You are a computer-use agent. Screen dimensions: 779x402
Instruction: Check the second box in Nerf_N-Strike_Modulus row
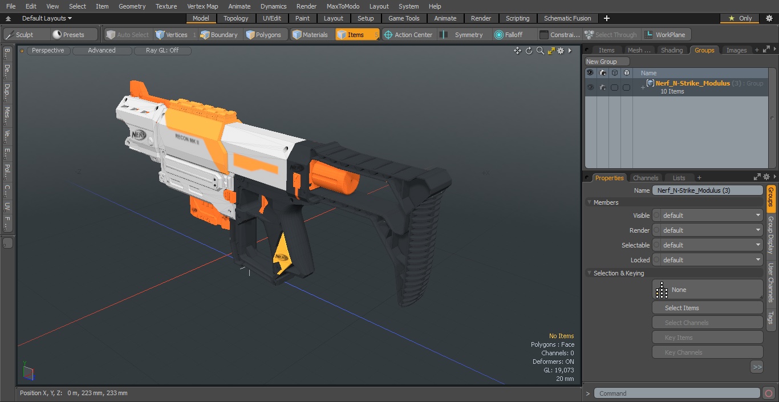click(x=626, y=87)
